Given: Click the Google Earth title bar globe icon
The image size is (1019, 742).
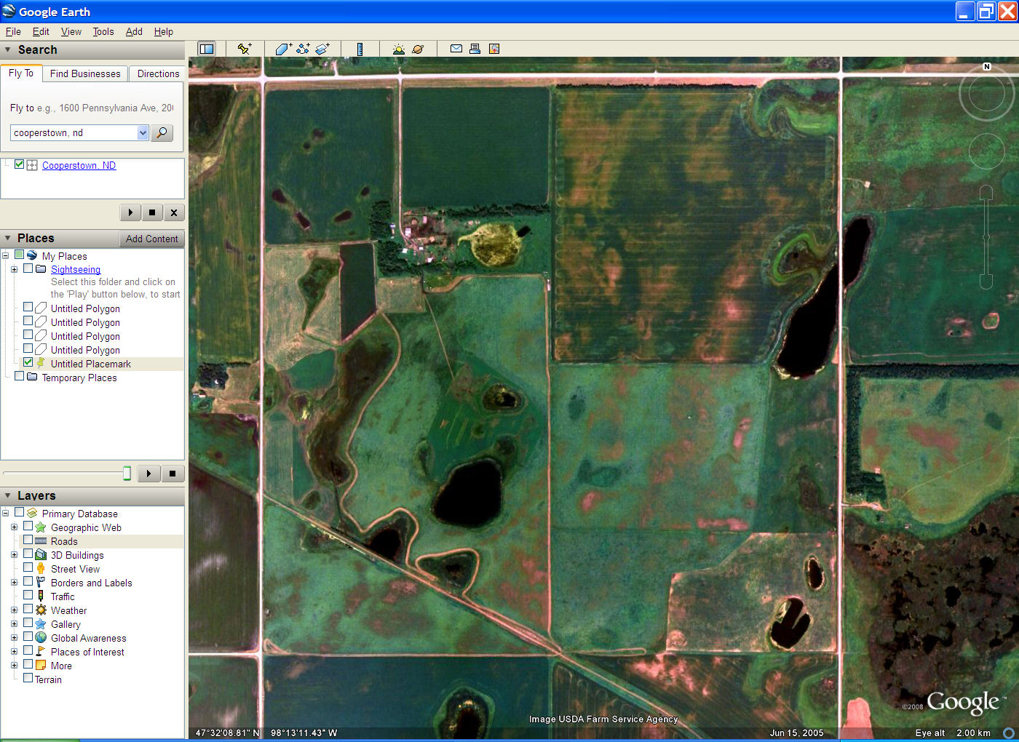Looking at the screenshot, I should point(9,11).
